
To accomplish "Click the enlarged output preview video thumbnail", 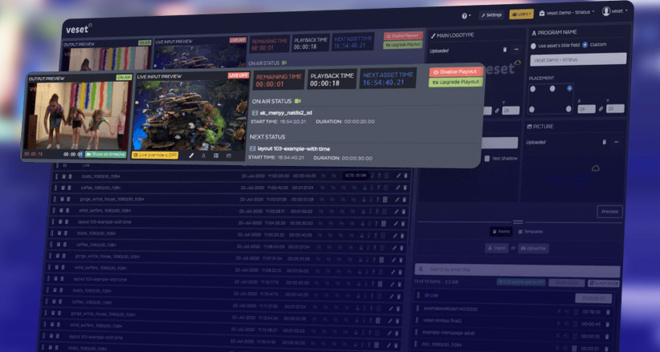I will click(x=77, y=115).
